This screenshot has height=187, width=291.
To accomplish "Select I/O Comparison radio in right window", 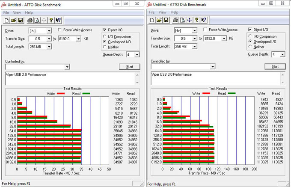I will (250, 36).
